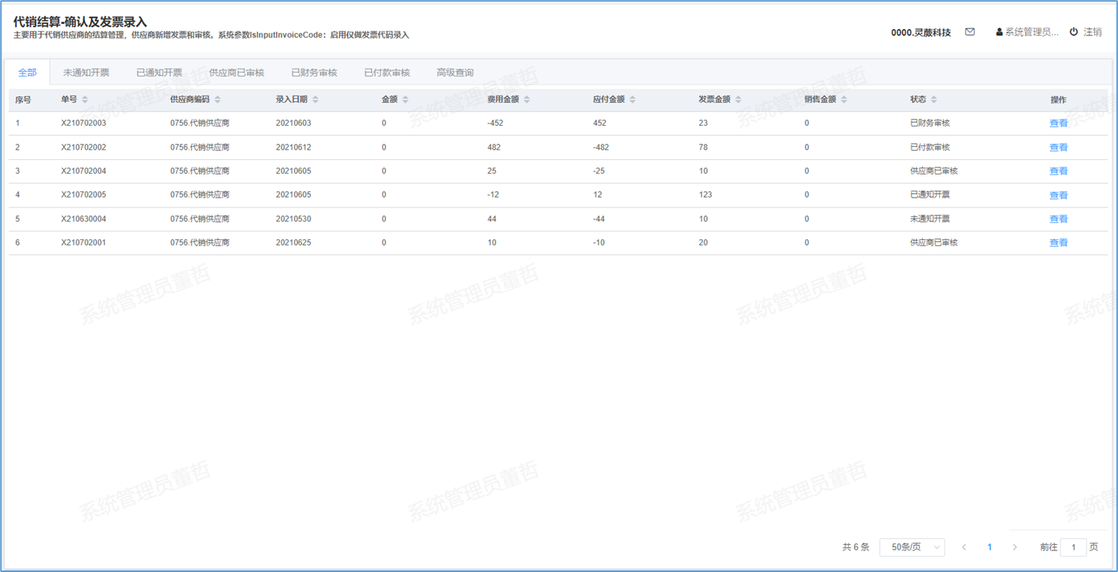This screenshot has width=1118, height=572.
Task: Sort by 发票金额 column sort icon
Action: pyautogui.click(x=738, y=100)
